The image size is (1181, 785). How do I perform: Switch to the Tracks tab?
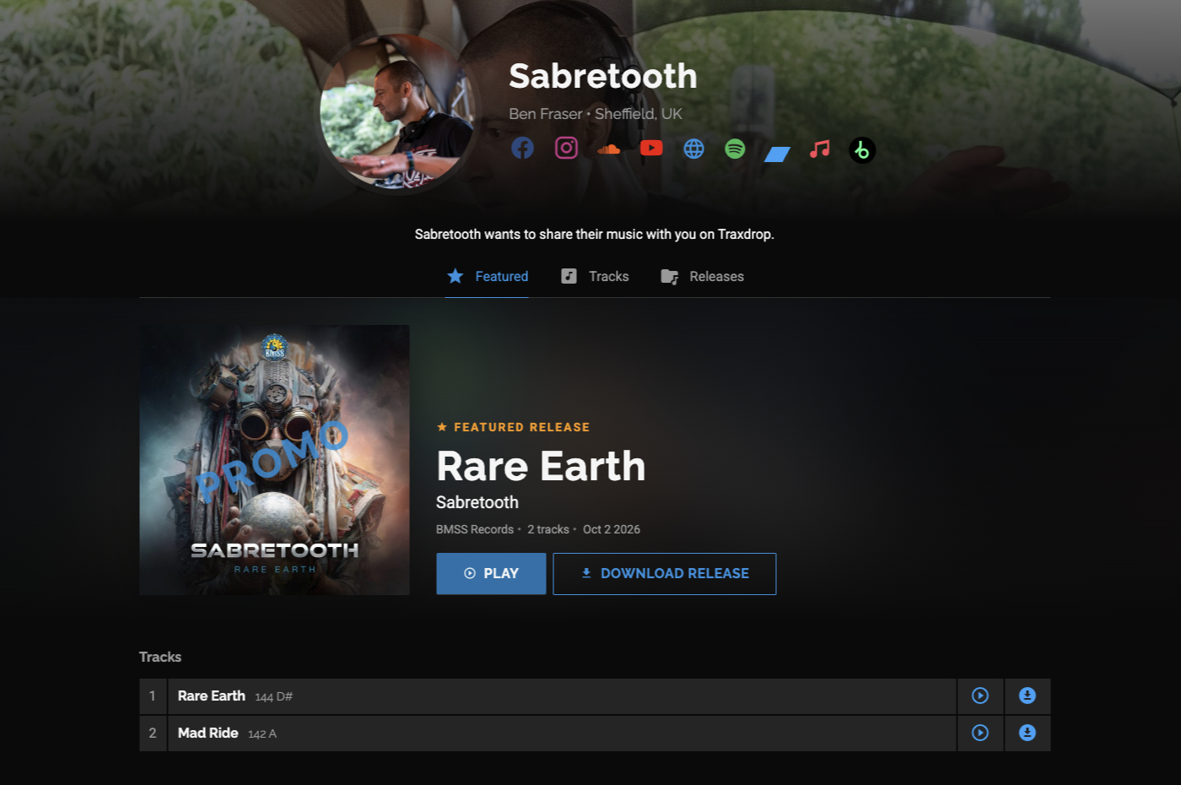595,276
